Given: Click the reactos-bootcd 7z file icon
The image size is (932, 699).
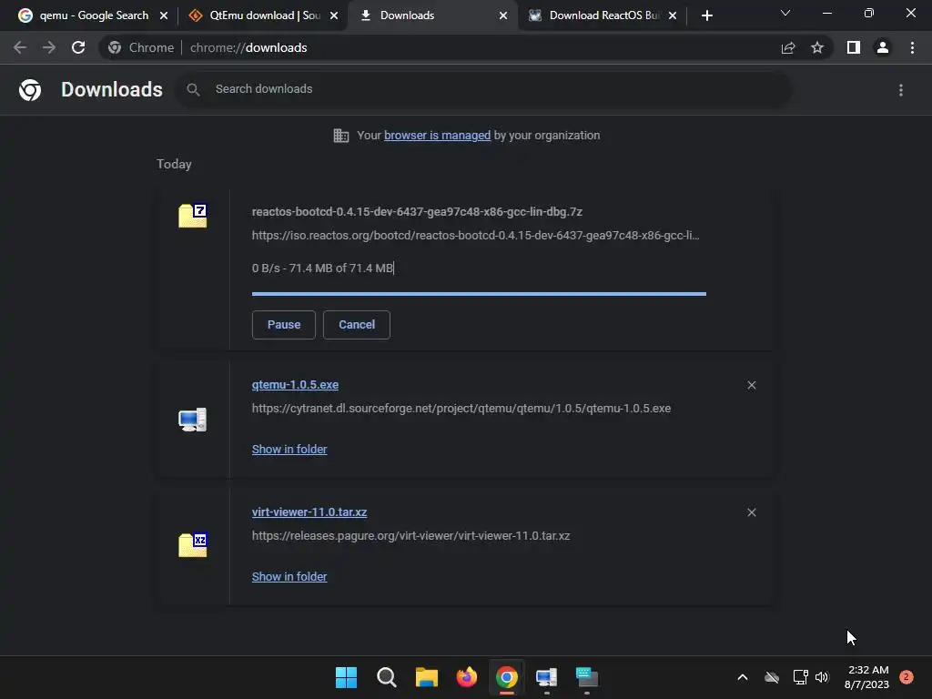Looking at the screenshot, I should (193, 215).
